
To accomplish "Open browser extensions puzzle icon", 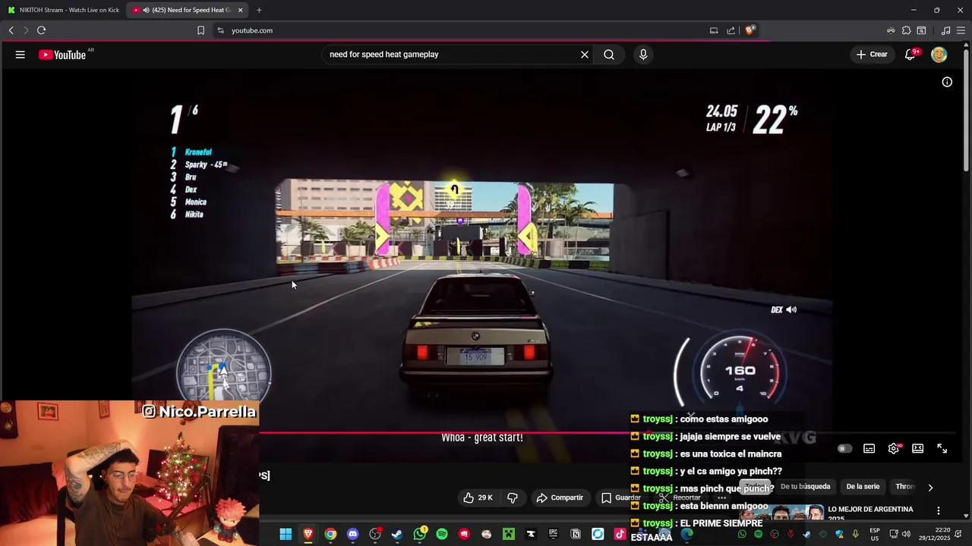I will click(x=906, y=30).
